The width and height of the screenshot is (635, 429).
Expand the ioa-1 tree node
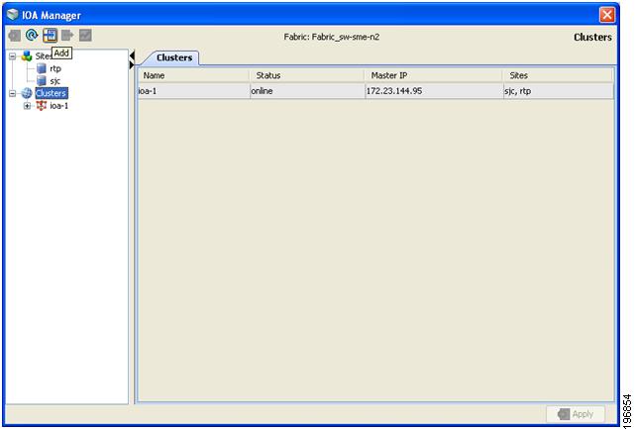[27, 106]
